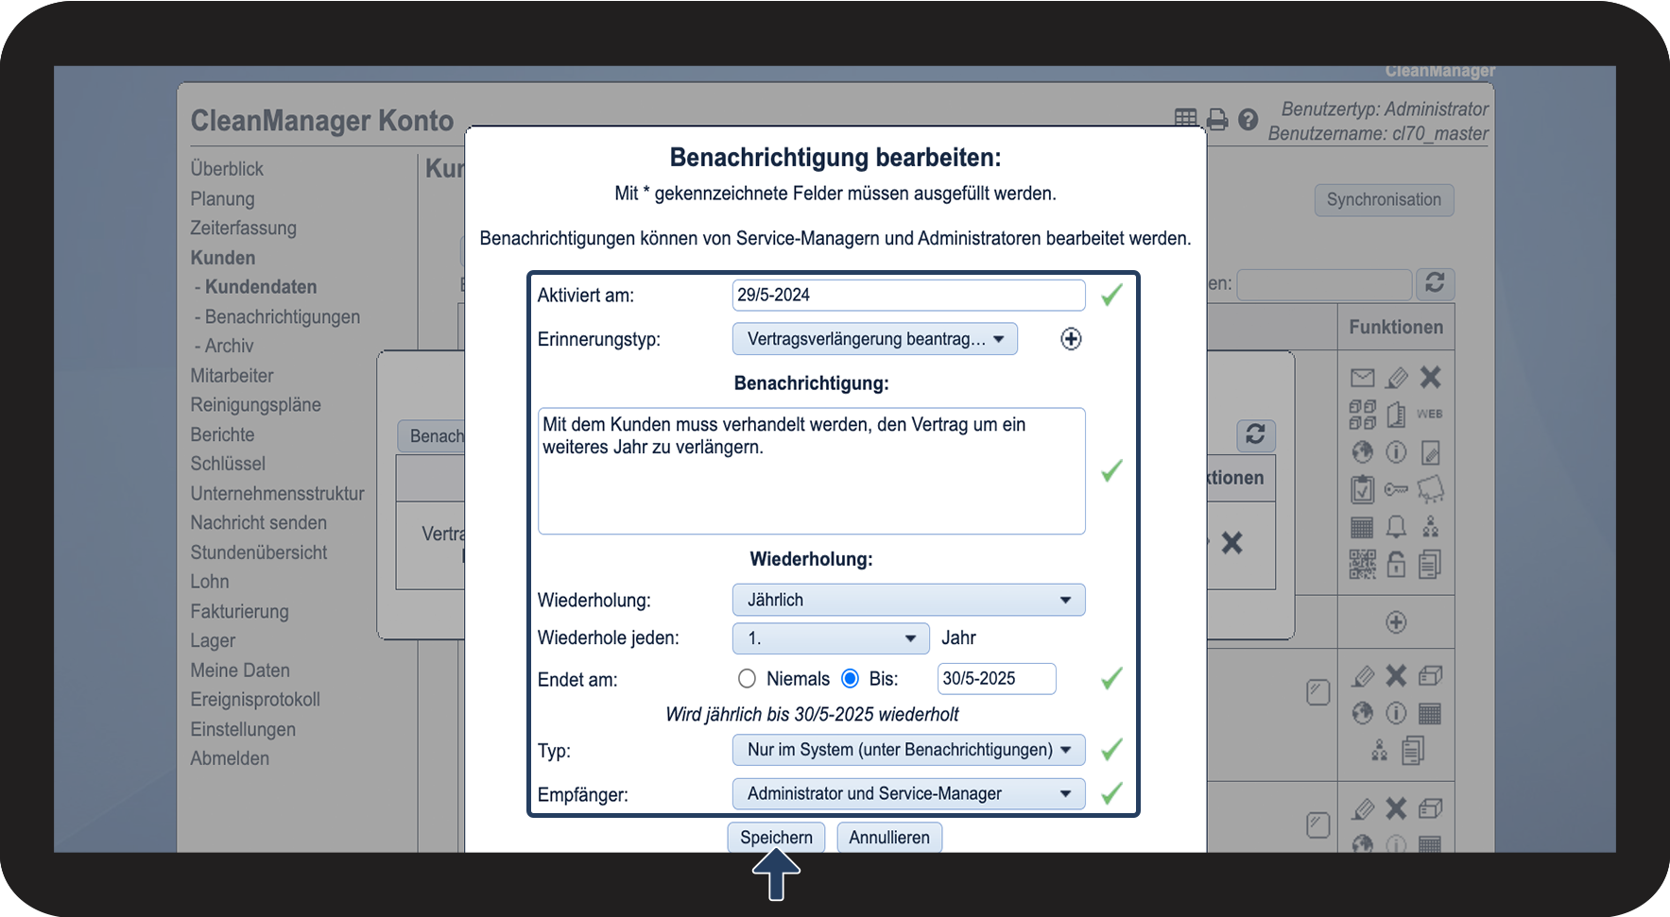Click the Synchronisation button
1670x917 pixels.
1384,200
